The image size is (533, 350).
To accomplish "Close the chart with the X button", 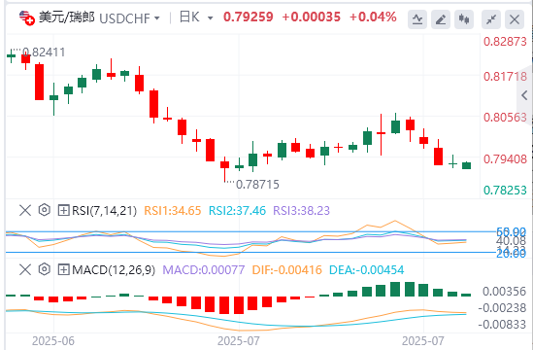I will tap(515, 19).
